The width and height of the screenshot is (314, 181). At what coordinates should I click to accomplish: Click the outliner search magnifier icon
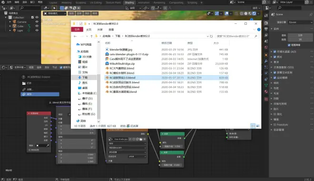21,8
